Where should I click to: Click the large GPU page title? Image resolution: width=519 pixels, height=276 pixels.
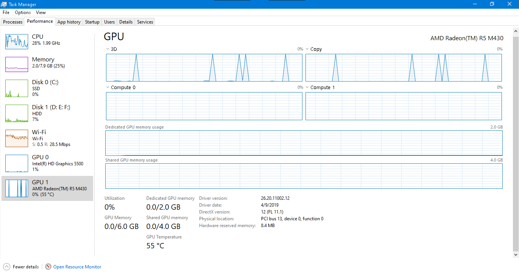[114, 36]
